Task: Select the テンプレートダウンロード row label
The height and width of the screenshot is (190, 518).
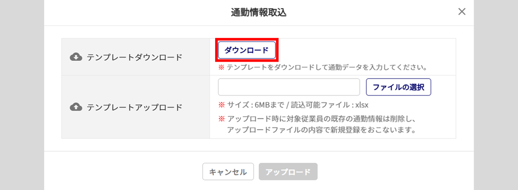Action: click(x=134, y=57)
